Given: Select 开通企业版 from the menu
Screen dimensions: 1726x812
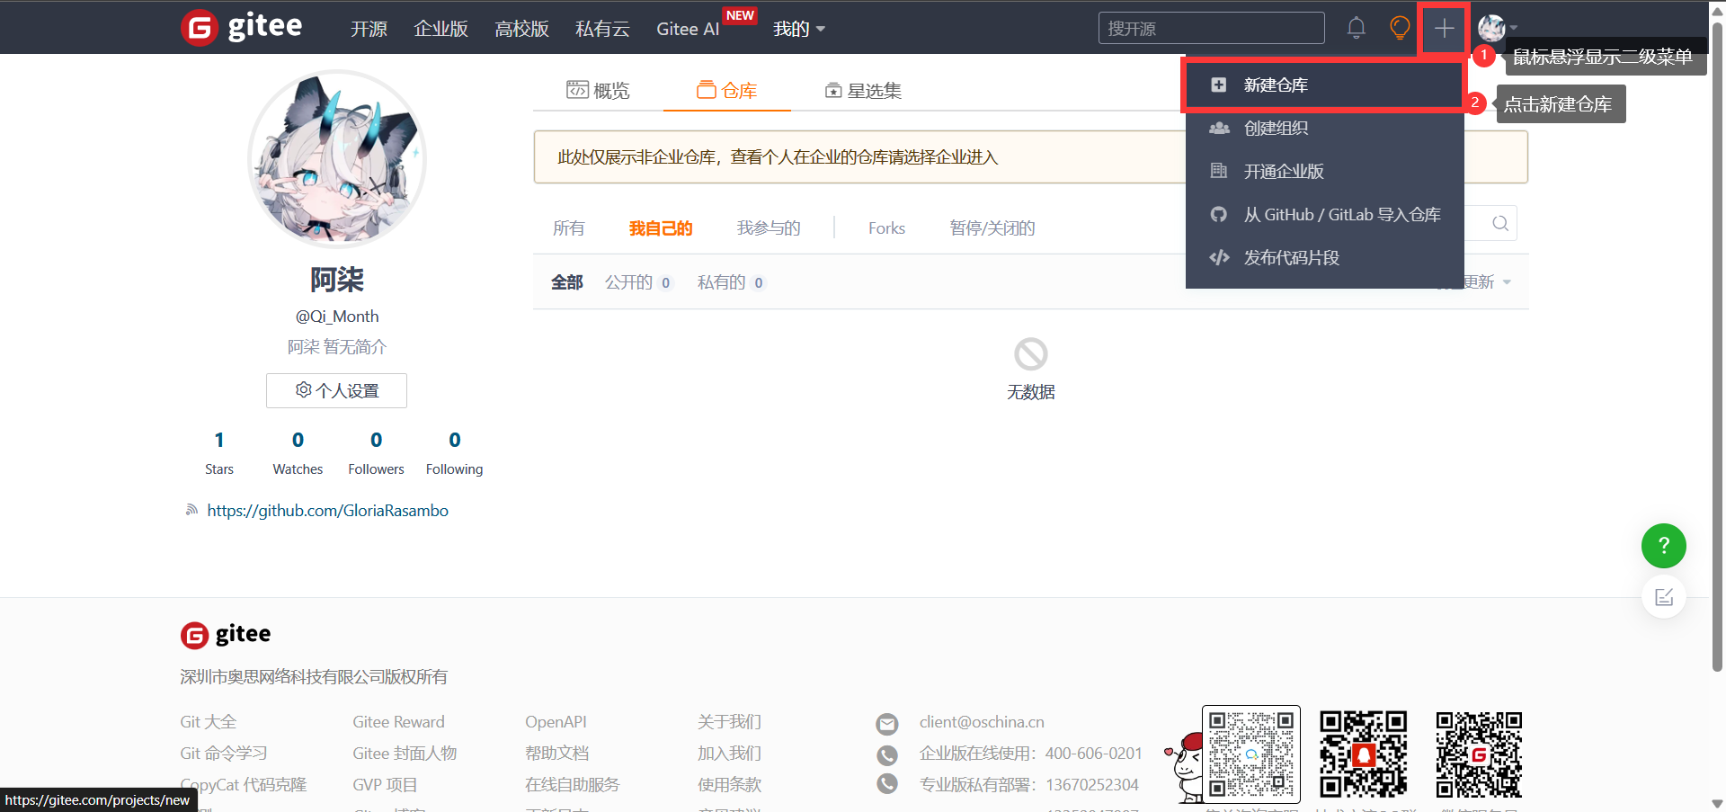Looking at the screenshot, I should pos(1324,172).
